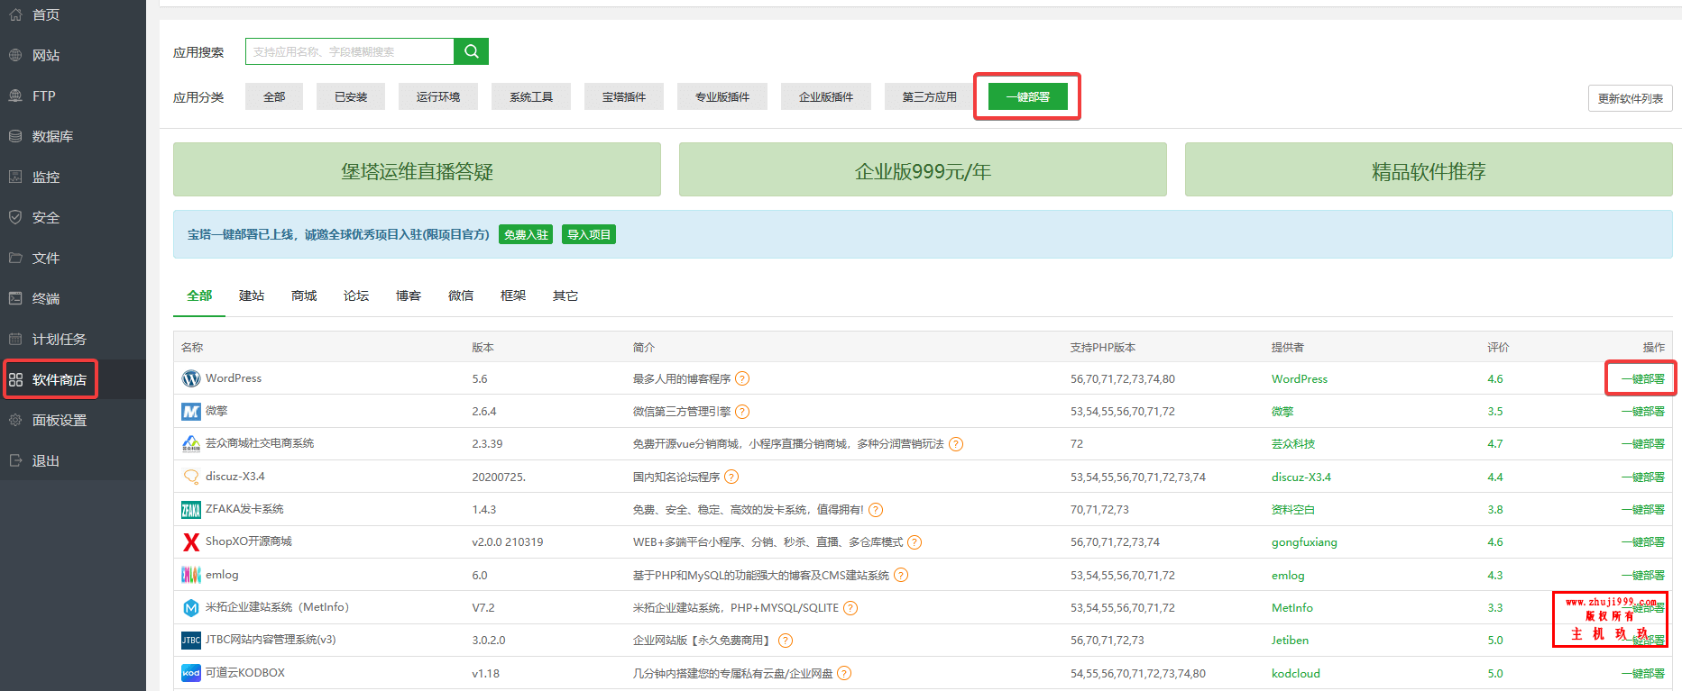This screenshot has height=691, width=1682.
Task: Select the 宝塔插件 category
Action: [624, 96]
